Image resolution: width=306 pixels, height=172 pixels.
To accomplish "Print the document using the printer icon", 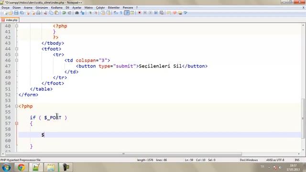I will pyautogui.click(x=38, y=13).
